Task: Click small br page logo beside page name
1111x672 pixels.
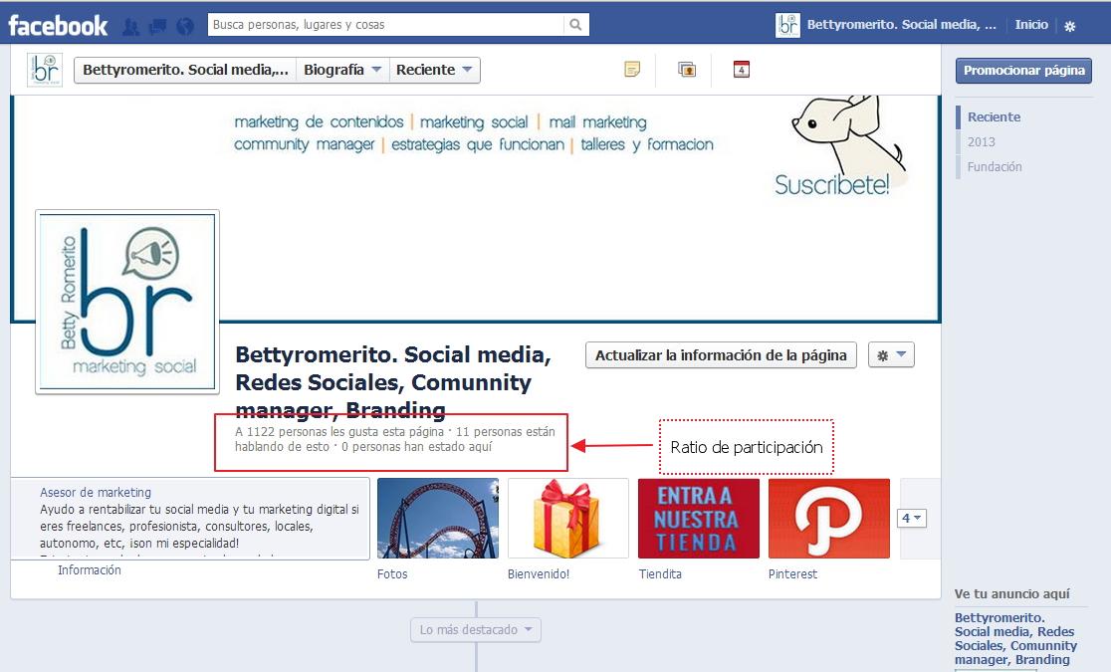Action: [45, 70]
